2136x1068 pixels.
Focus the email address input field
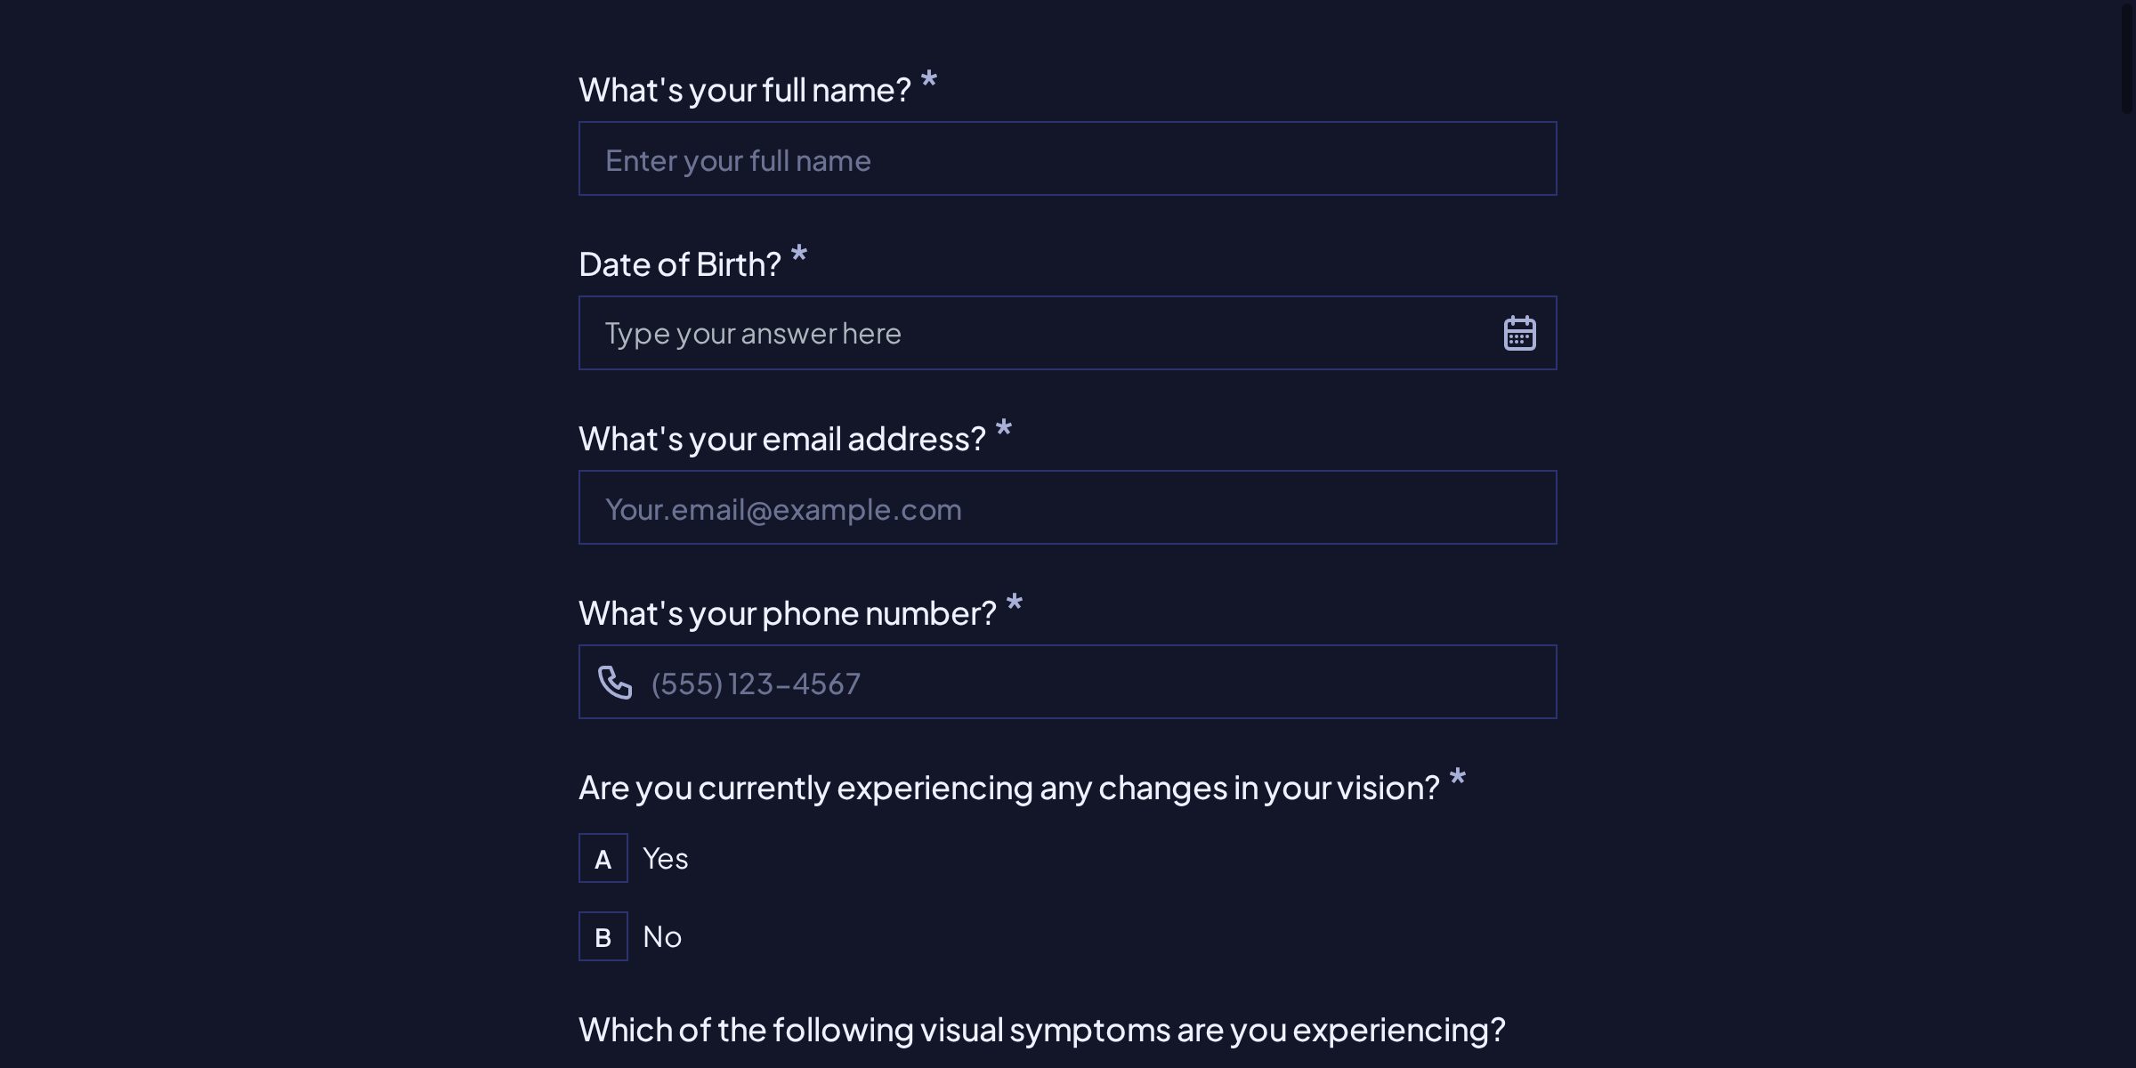[x=1068, y=507]
